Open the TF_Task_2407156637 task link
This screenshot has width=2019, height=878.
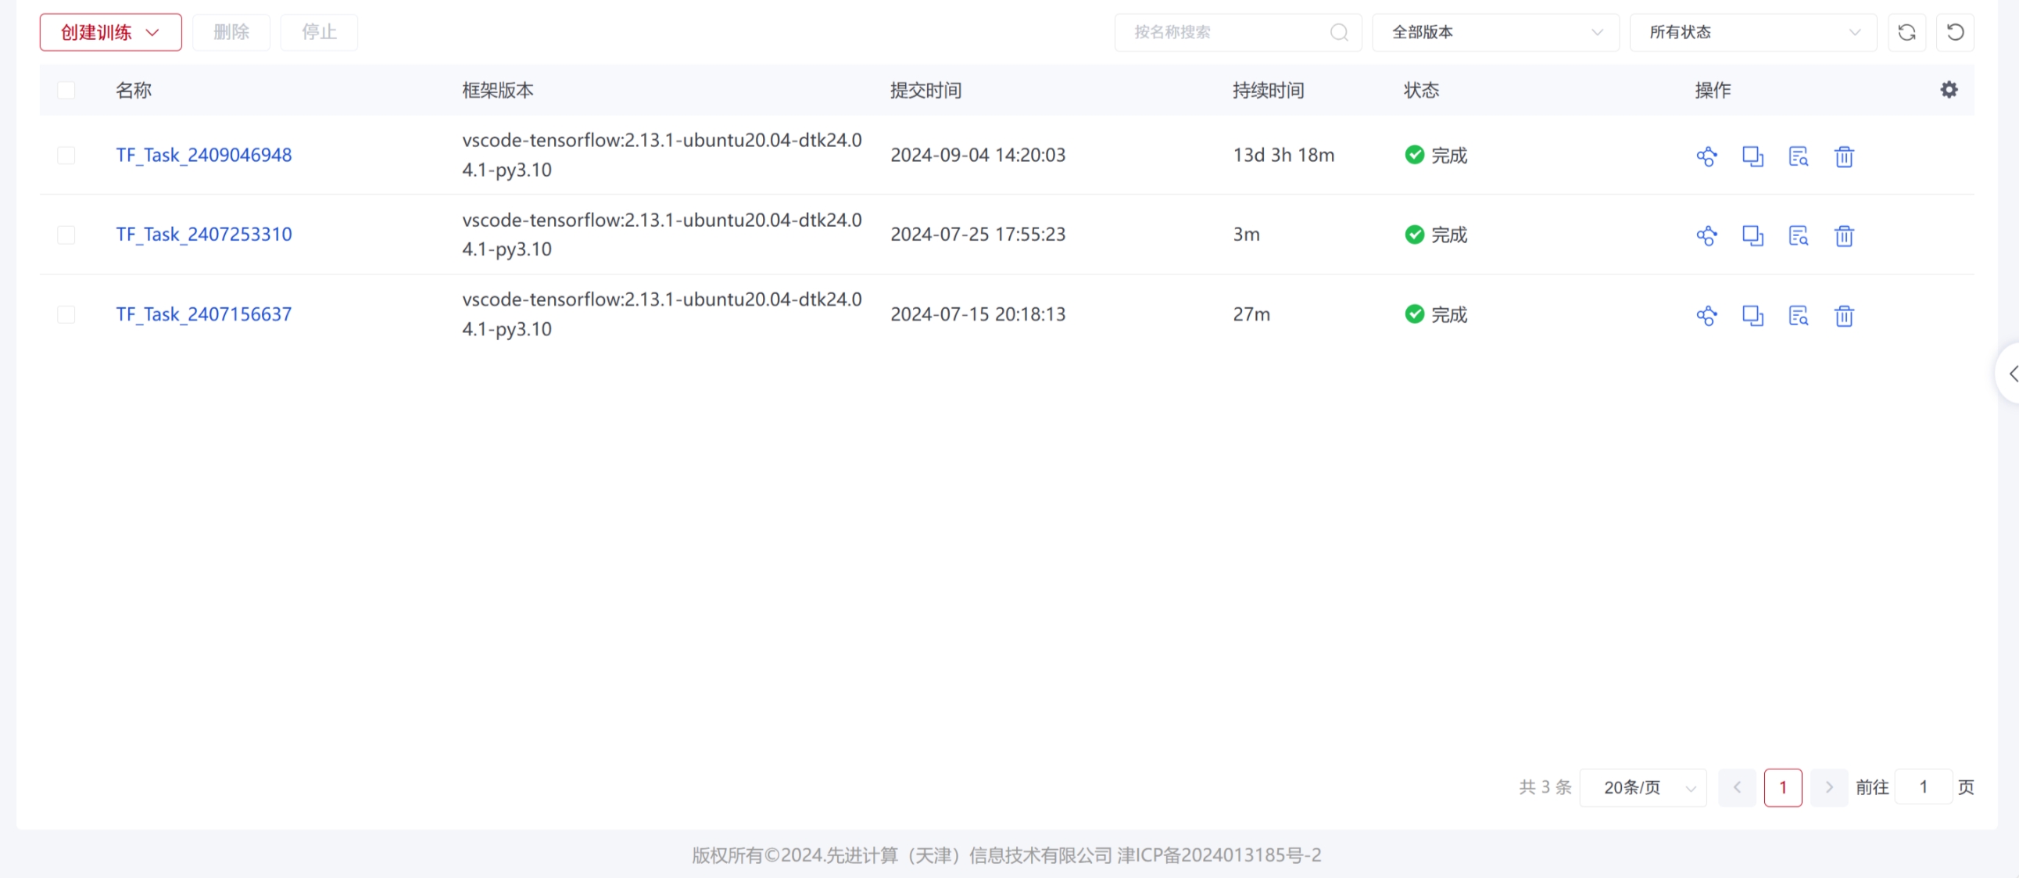(204, 314)
